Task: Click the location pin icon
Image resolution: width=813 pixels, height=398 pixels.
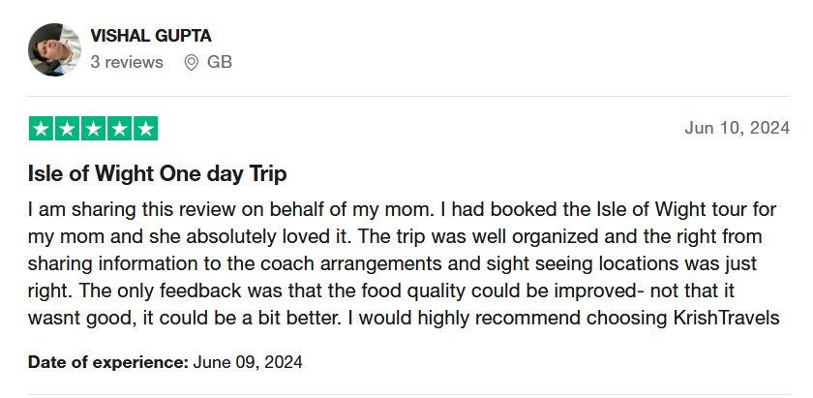Action: tap(192, 63)
